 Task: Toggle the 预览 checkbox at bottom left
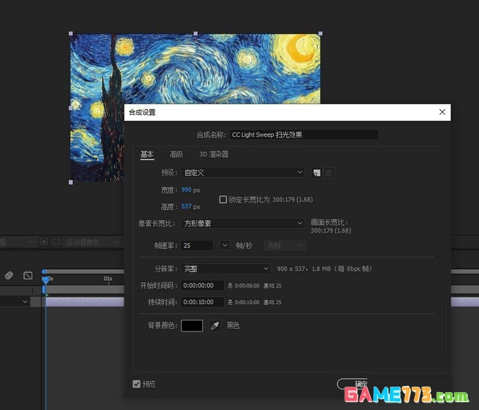pyautogui.click(x=135, y=384)
